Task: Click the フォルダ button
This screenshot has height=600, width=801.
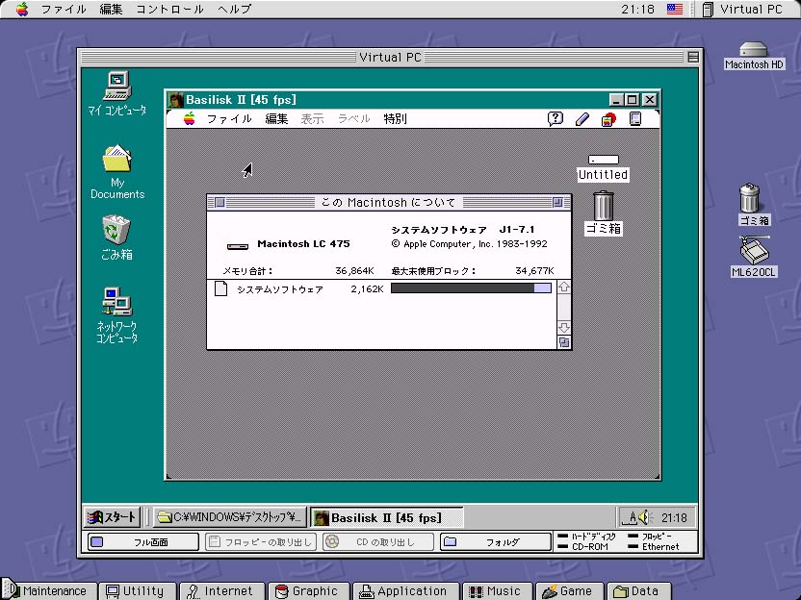Action: coord(496,541)
